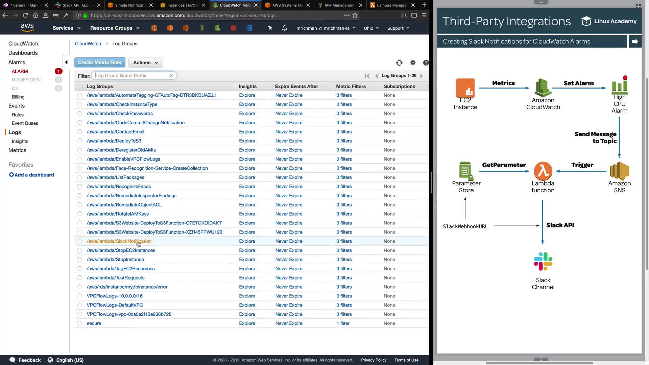
Task: Select the /aws/lambda/SlackNotification radio button
Action: point(79,241)
